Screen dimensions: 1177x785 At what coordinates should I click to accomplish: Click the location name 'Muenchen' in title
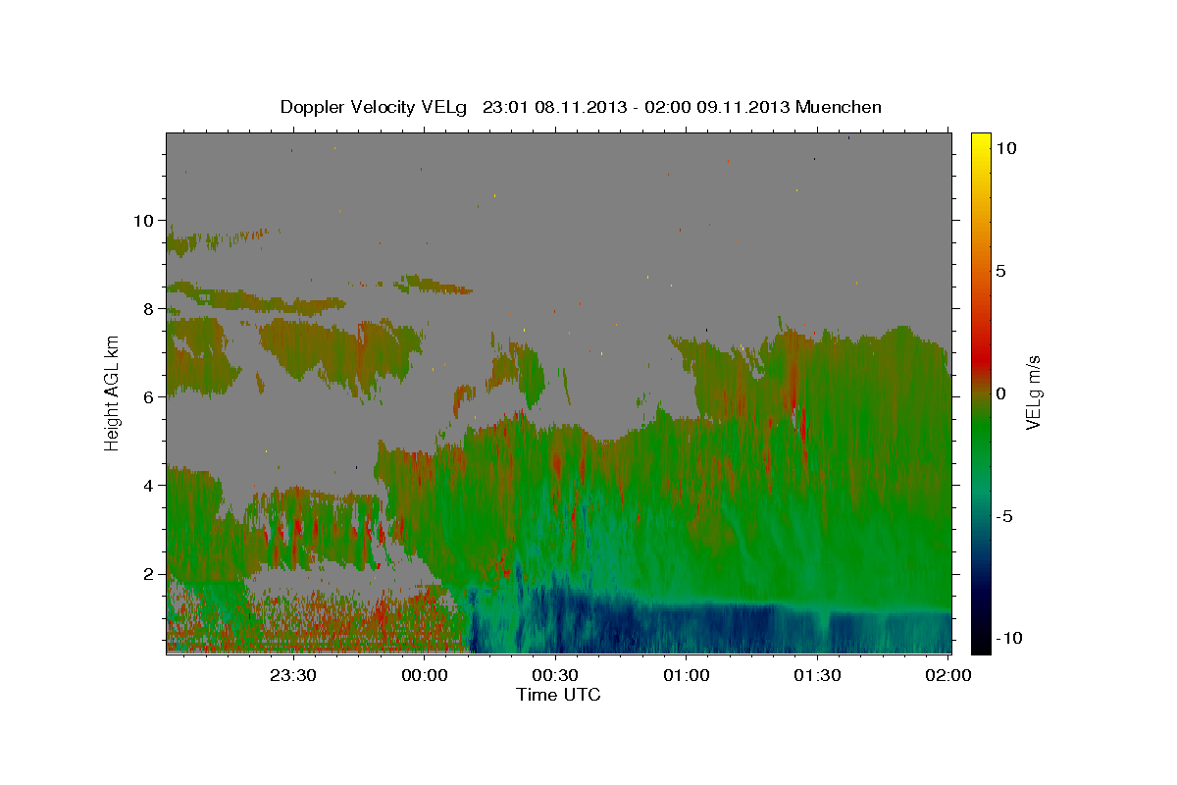click(839, 107)
